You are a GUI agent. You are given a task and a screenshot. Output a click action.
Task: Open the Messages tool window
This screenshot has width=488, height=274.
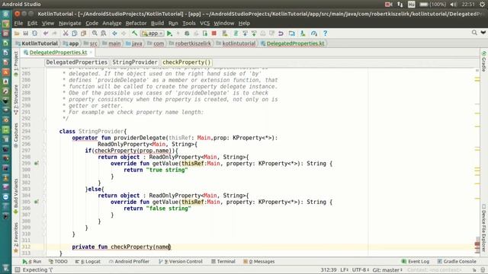259,262
